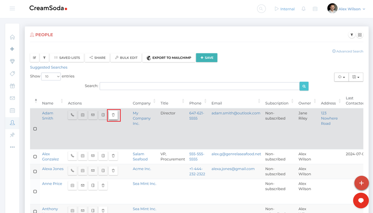Screen dimensions: 373x213
Task: Select the Alex Gonzalez row checkbox
Action: click(x=35, y=156)
